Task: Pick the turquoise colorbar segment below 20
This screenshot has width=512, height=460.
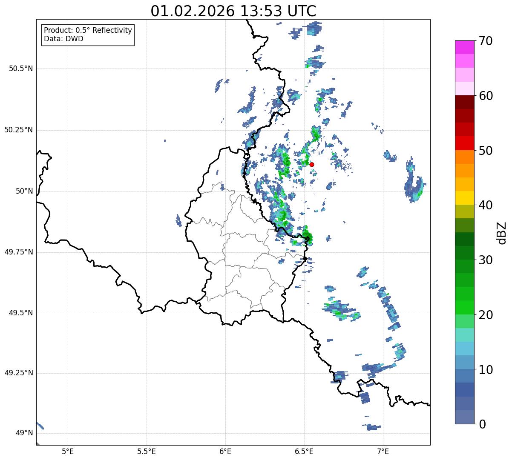Action: (x=465, y=334)
